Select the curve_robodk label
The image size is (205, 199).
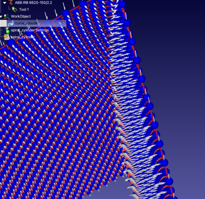[x=26, y=23]
